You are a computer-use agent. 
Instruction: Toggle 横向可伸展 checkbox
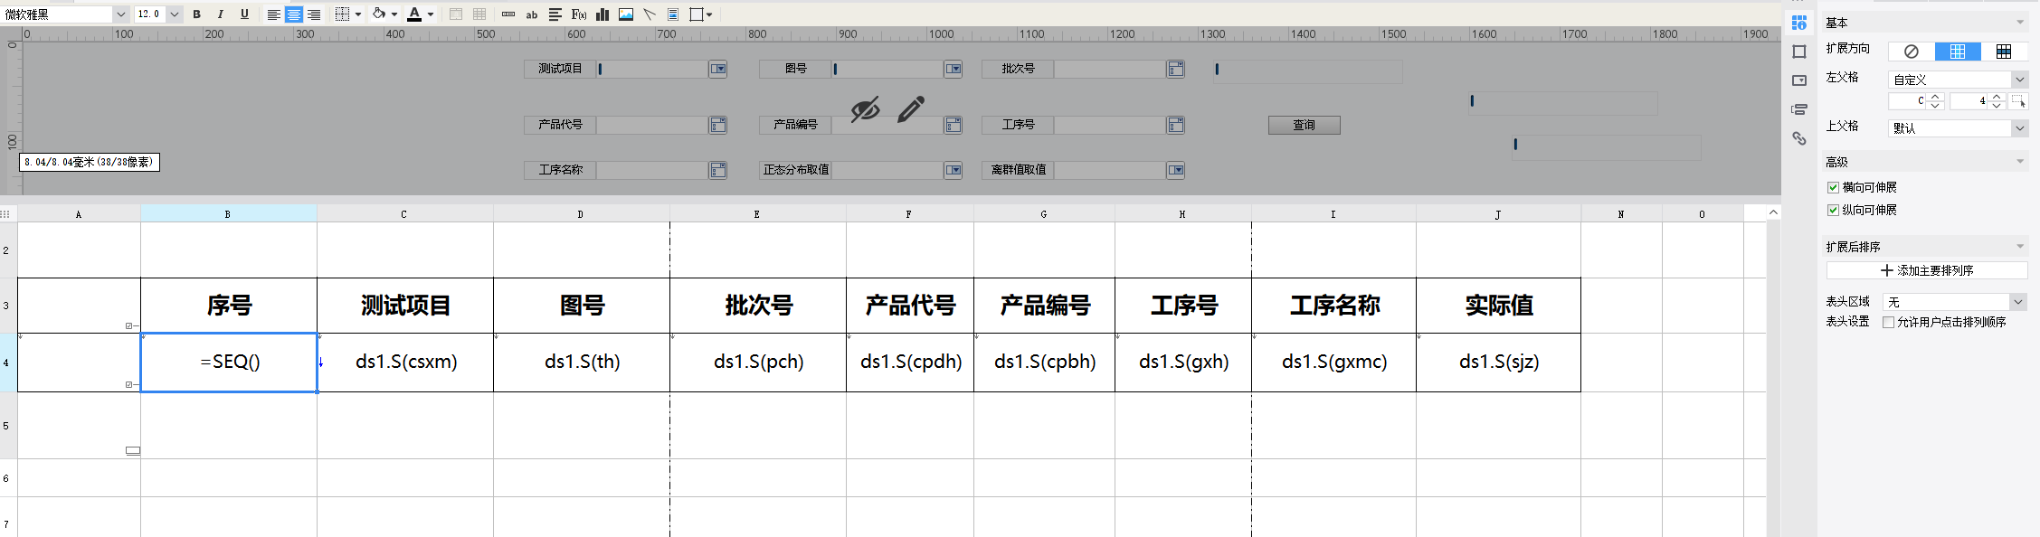point(1834,187)
